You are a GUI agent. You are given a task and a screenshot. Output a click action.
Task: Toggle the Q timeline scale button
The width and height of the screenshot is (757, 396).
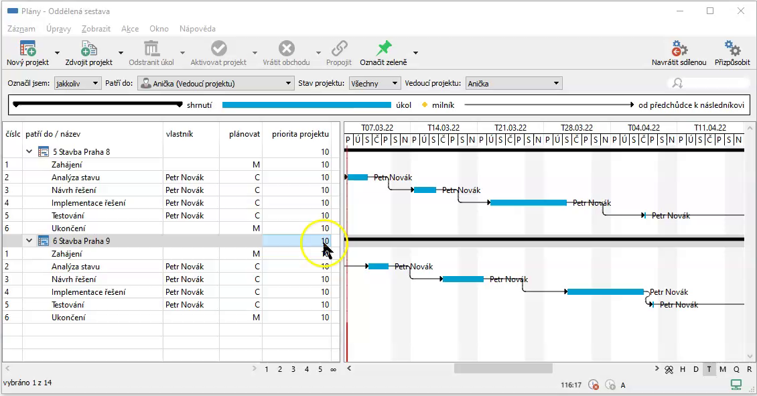(736, 369)
